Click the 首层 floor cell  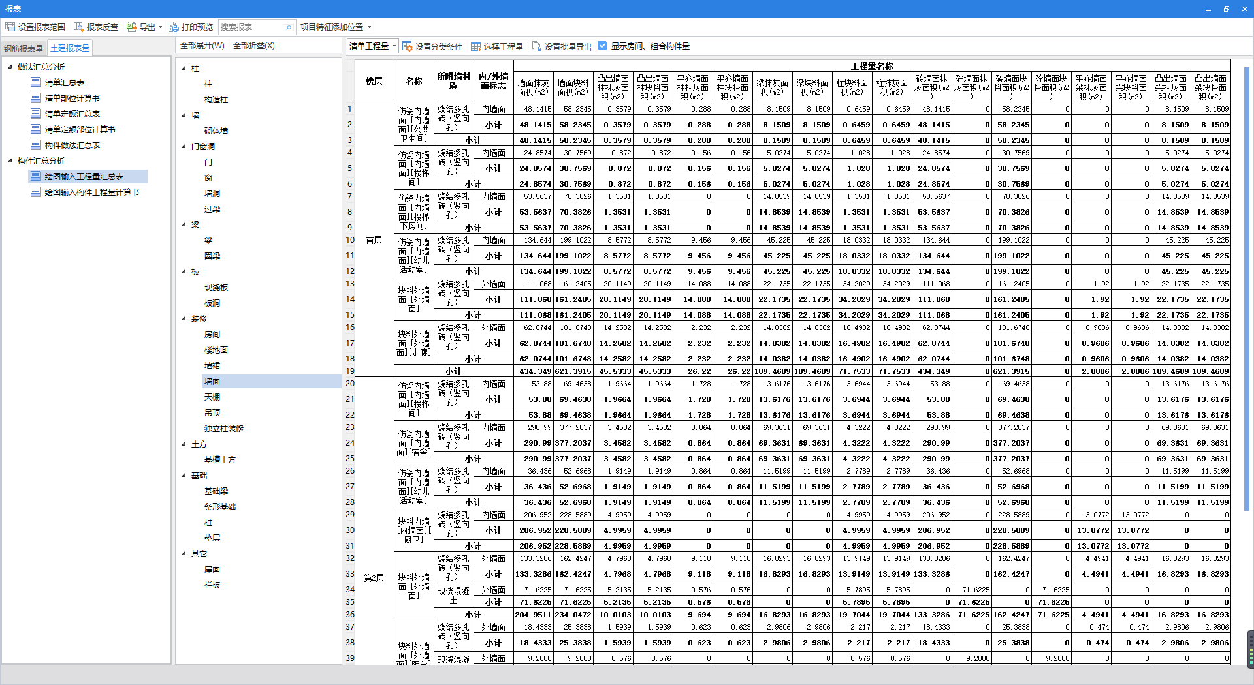click(x=374, y=240)
